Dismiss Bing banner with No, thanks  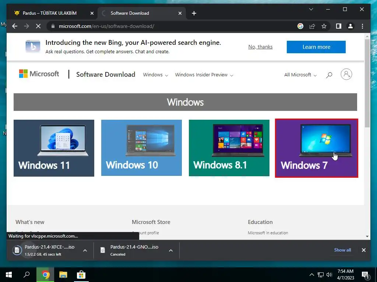click(260, 47)
